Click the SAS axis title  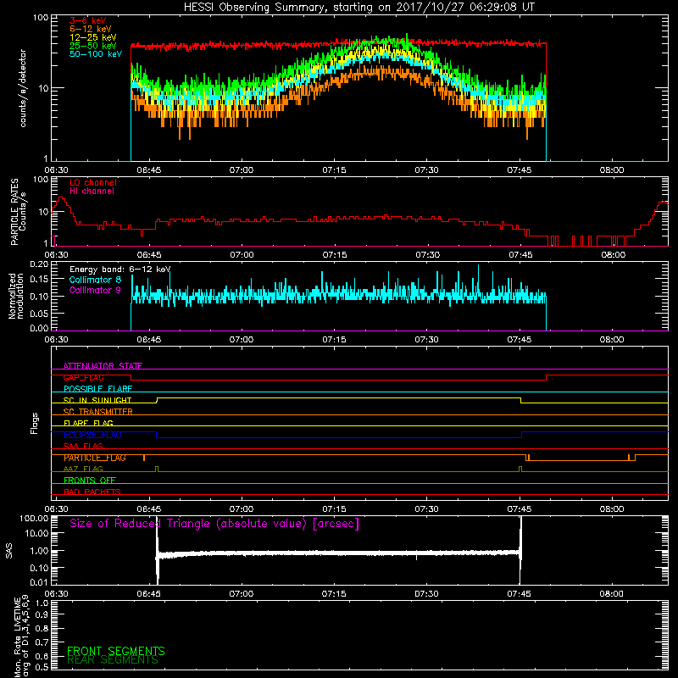tap(9, 551)
